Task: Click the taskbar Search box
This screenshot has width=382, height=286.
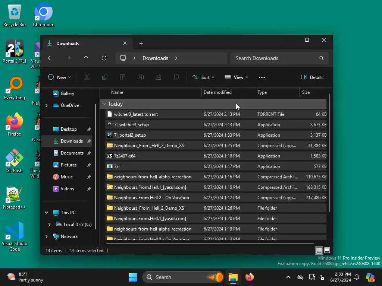Action: (183, 277)
